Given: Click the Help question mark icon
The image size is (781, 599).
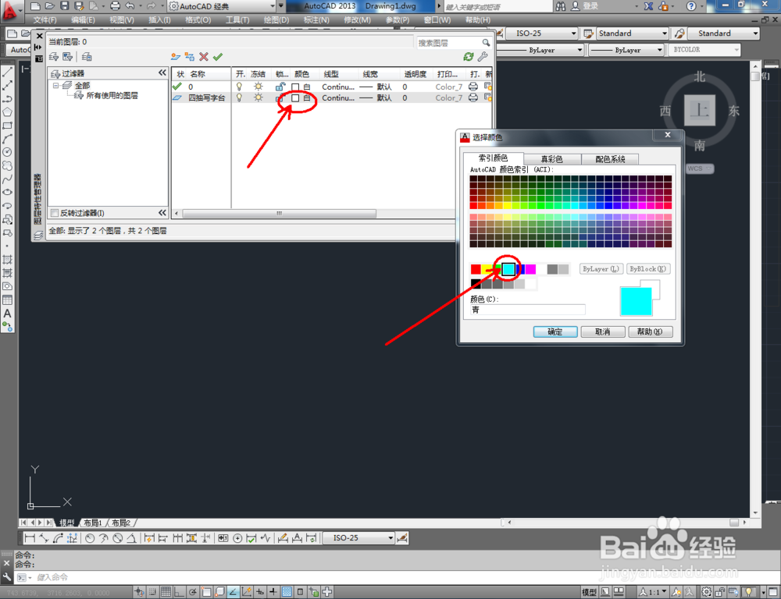Looking at the screenshot, I should pyautogui.click(x=691, y=6).
